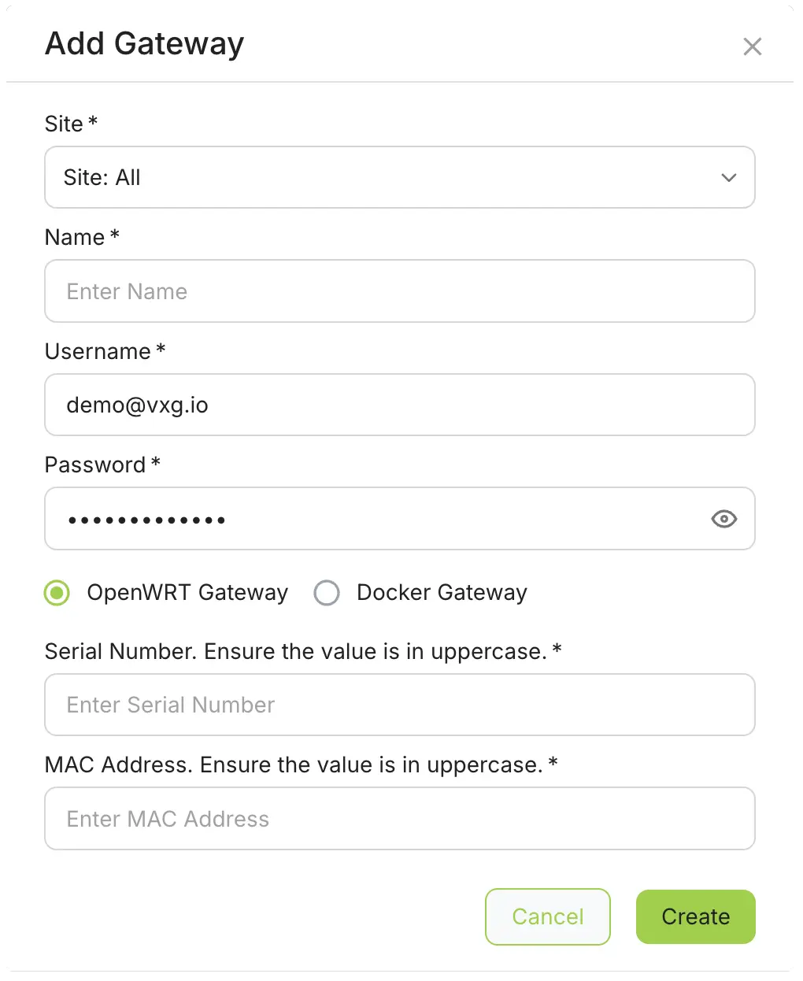
Task: Select the OpenWRT Gateway radio button
Action: click(57, 593)
